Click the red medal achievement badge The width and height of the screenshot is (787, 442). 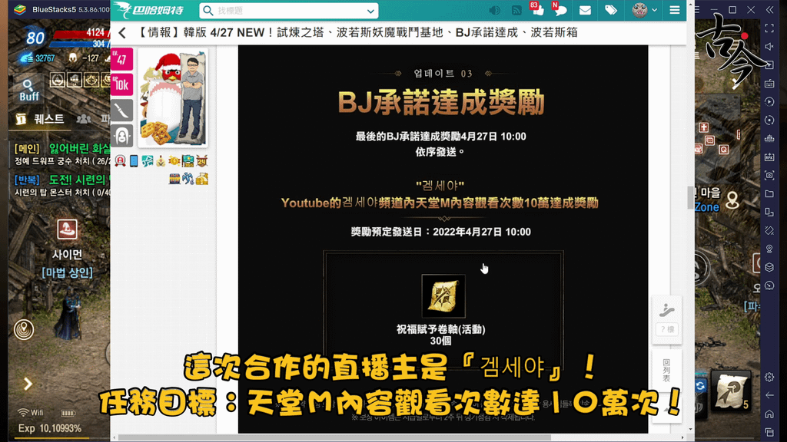(120, 161)
